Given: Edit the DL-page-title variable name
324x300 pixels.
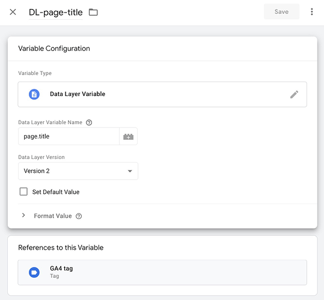Looking at the screenshot, I should coord(56,13).
